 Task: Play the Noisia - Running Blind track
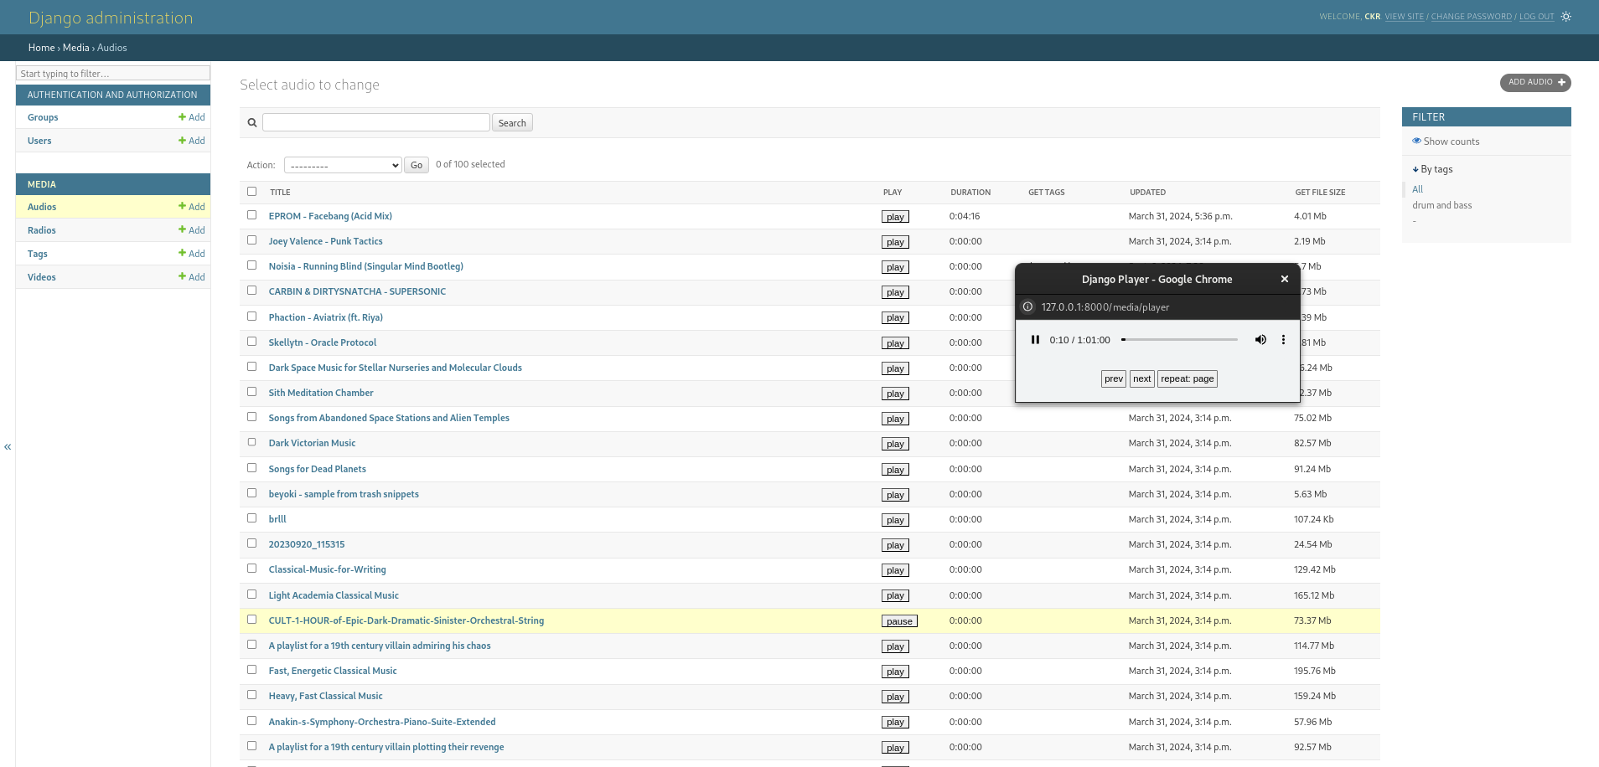pos(895,267)
